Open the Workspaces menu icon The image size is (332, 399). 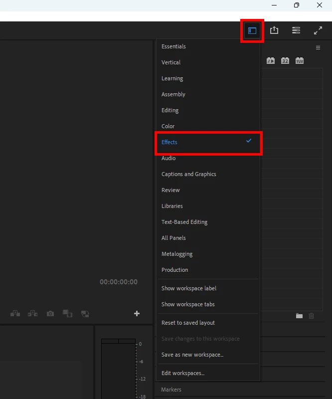252,31
